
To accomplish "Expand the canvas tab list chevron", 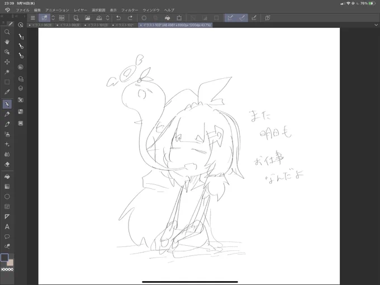I will click(376, 25).
